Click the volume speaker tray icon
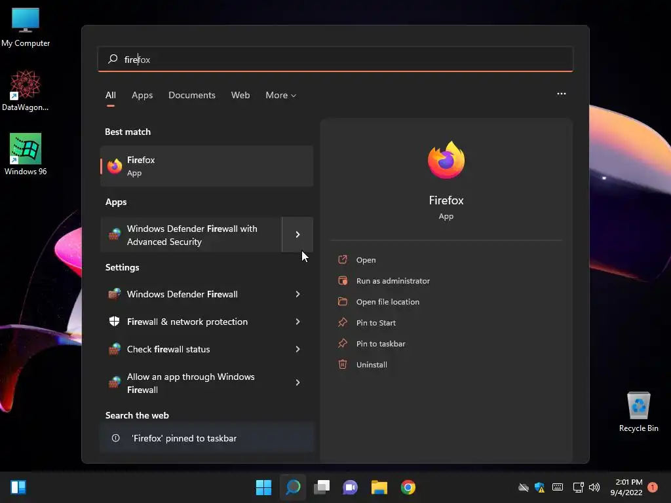 point(594,487)
